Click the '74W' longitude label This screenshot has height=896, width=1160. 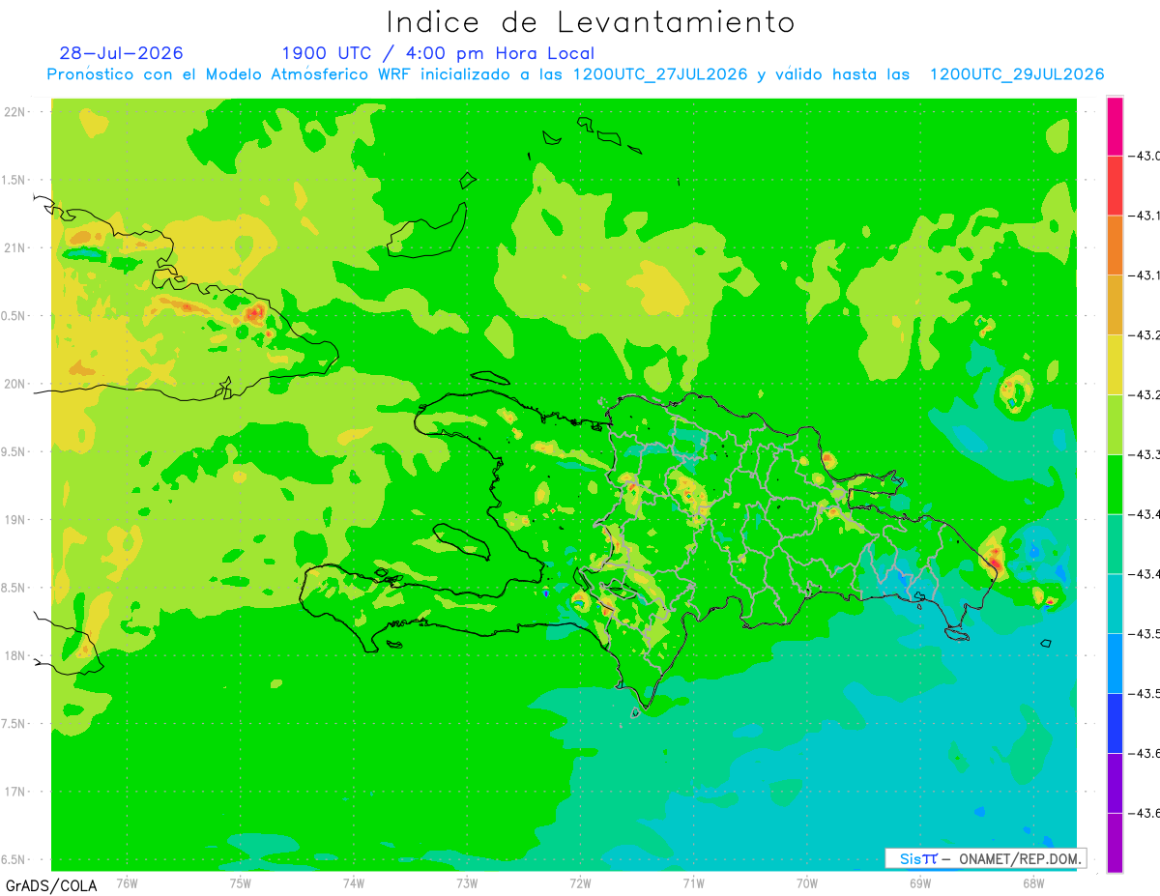pyautogui.click(x=354, y=882)
